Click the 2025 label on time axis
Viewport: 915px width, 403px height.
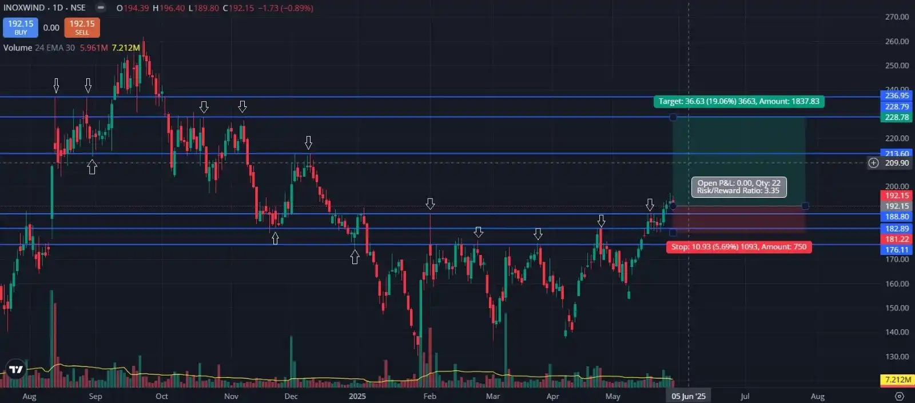(357, 396)
